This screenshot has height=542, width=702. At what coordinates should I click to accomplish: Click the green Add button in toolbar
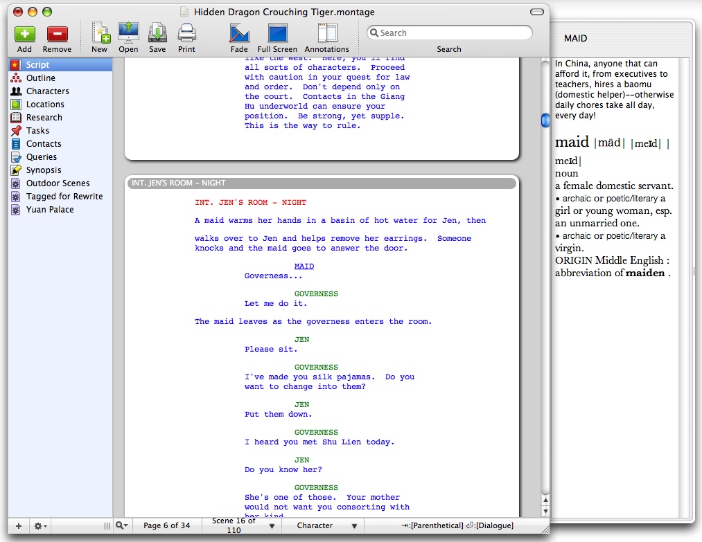tap(24, 33)
